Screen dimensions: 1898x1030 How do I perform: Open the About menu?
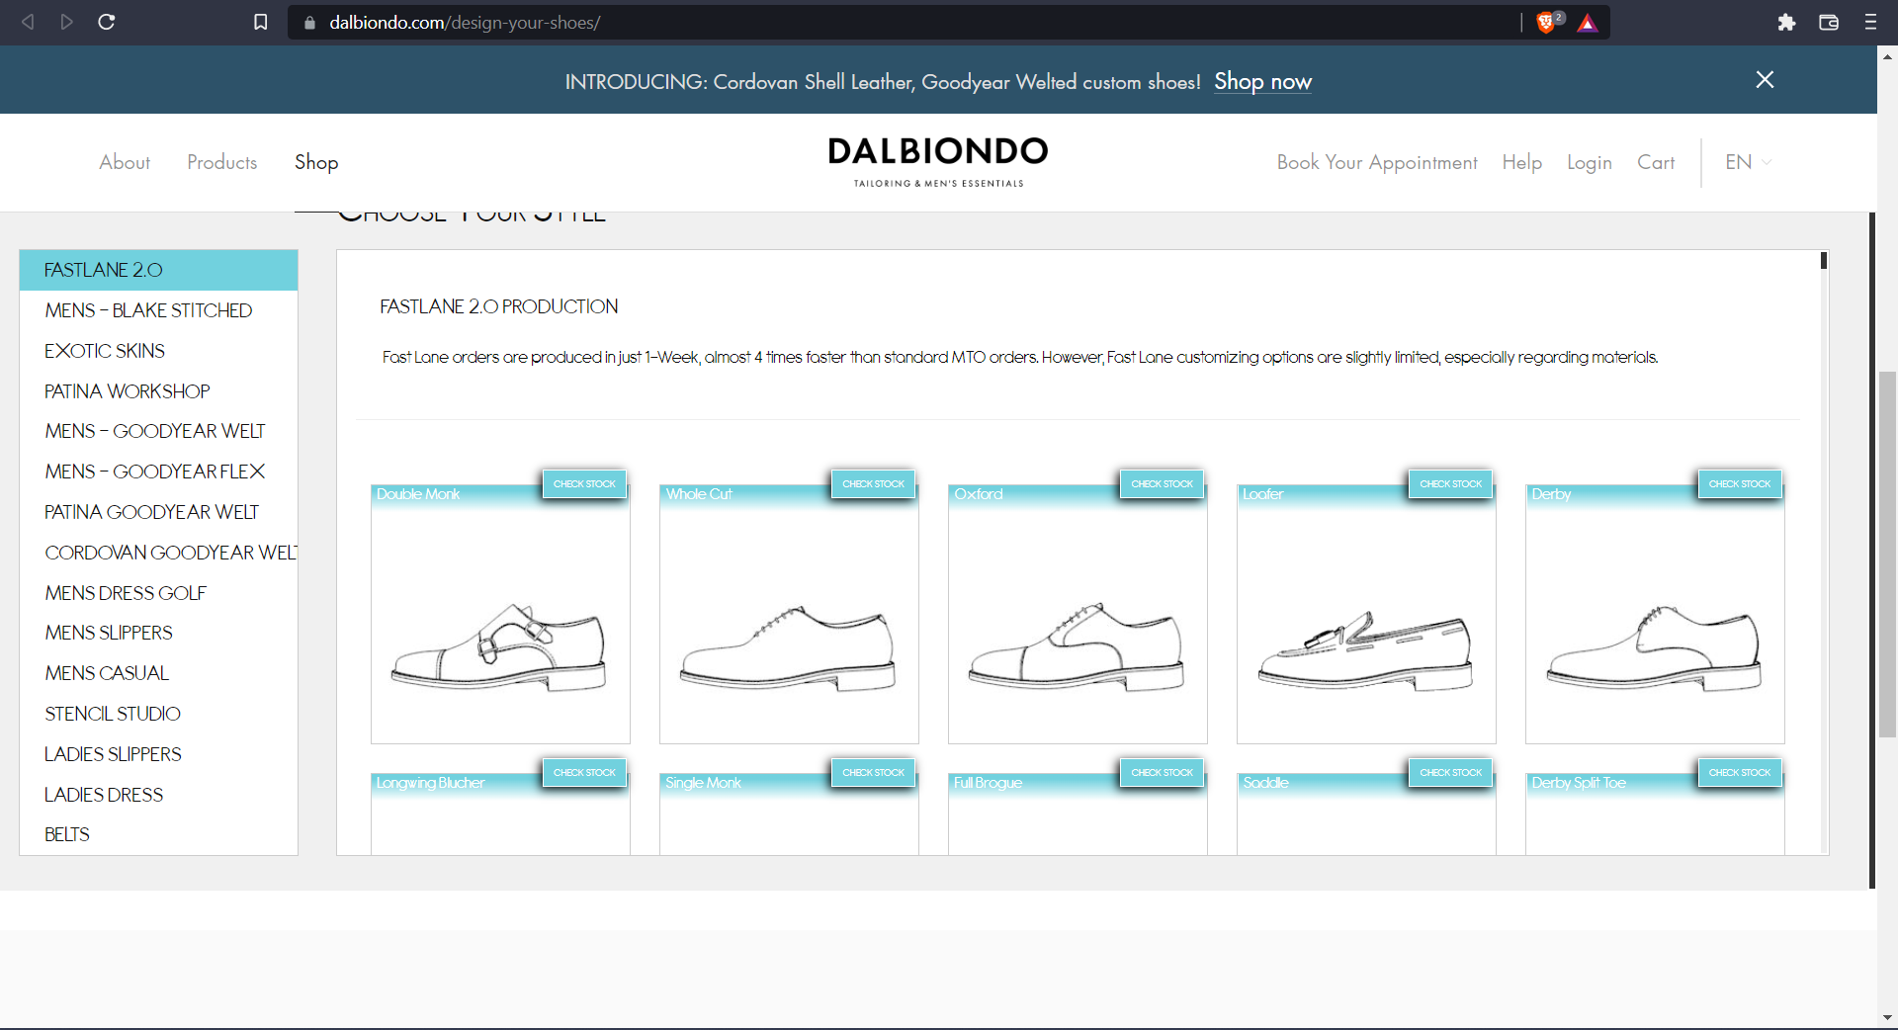pos(125,162)
